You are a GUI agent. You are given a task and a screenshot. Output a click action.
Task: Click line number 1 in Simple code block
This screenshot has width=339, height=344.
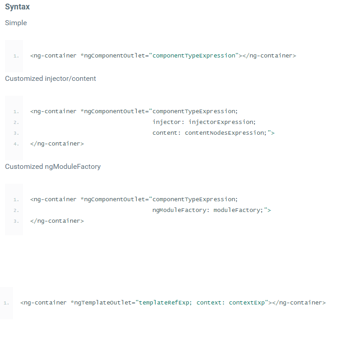coord(16,56)
